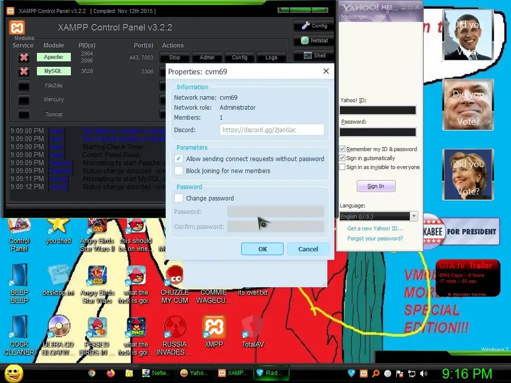Toggle the Apache service red X box

(x=24, y=57)
